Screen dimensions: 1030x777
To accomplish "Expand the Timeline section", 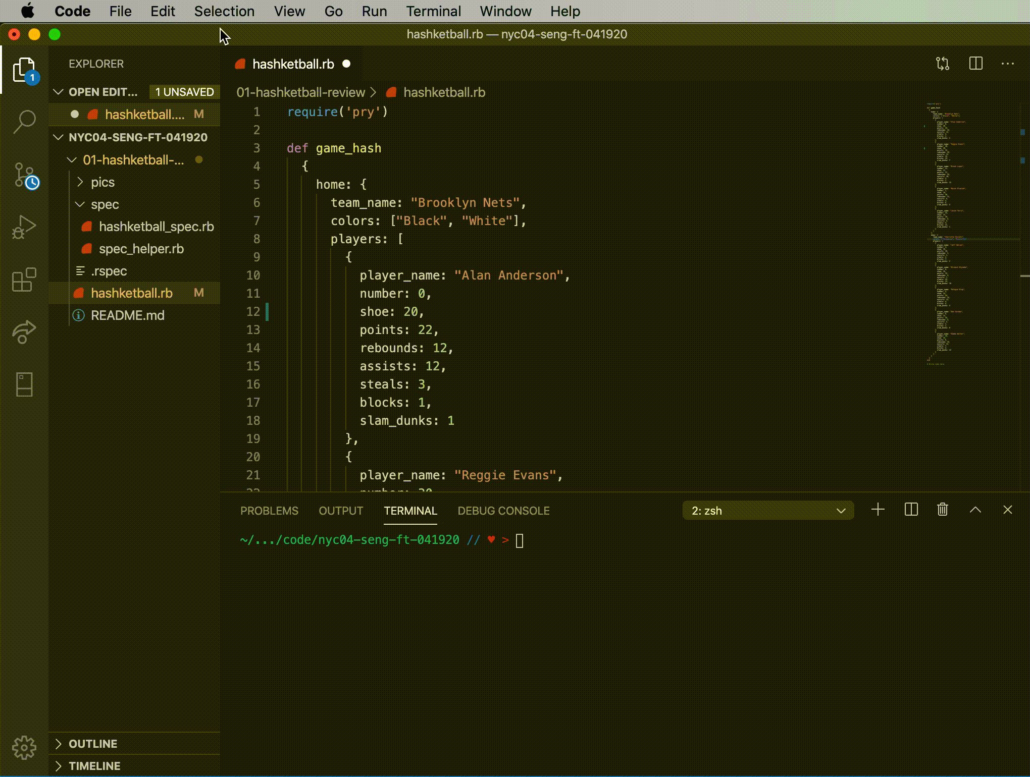I will coord(59,766).
